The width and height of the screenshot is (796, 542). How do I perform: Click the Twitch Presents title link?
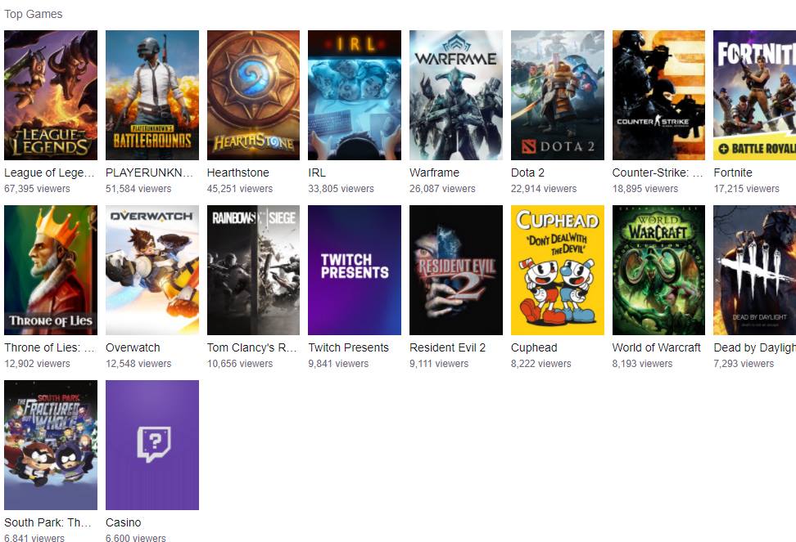click(348, 348)
